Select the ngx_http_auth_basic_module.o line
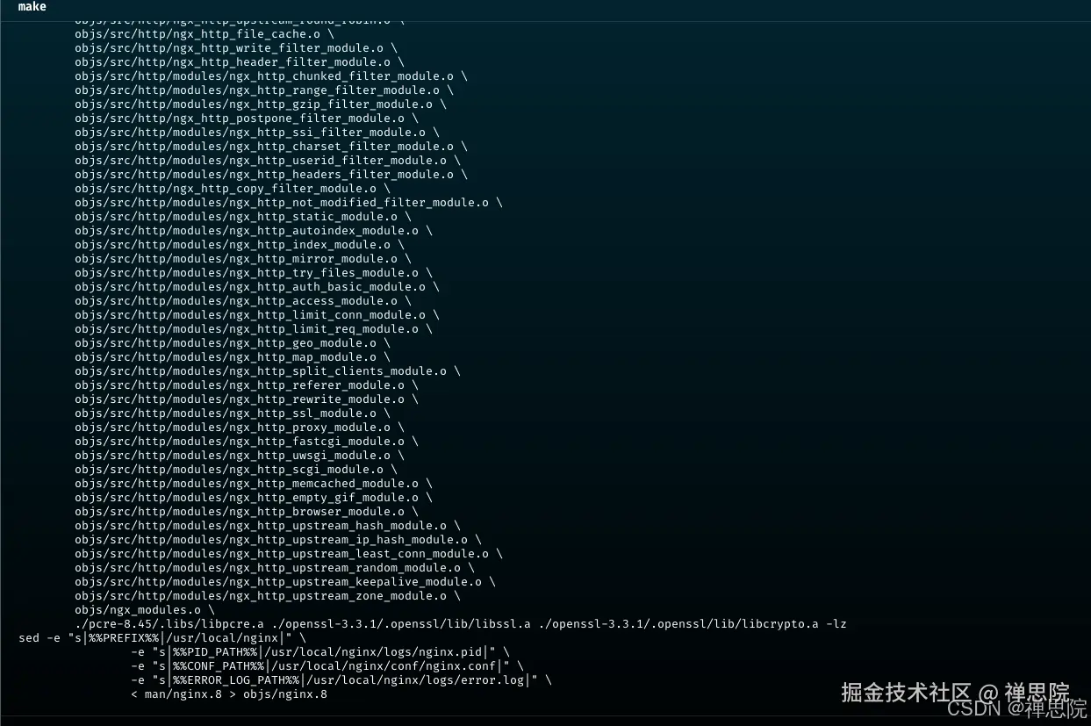Viewport: 1091px width, 726px height. click(x=256, y=287)
